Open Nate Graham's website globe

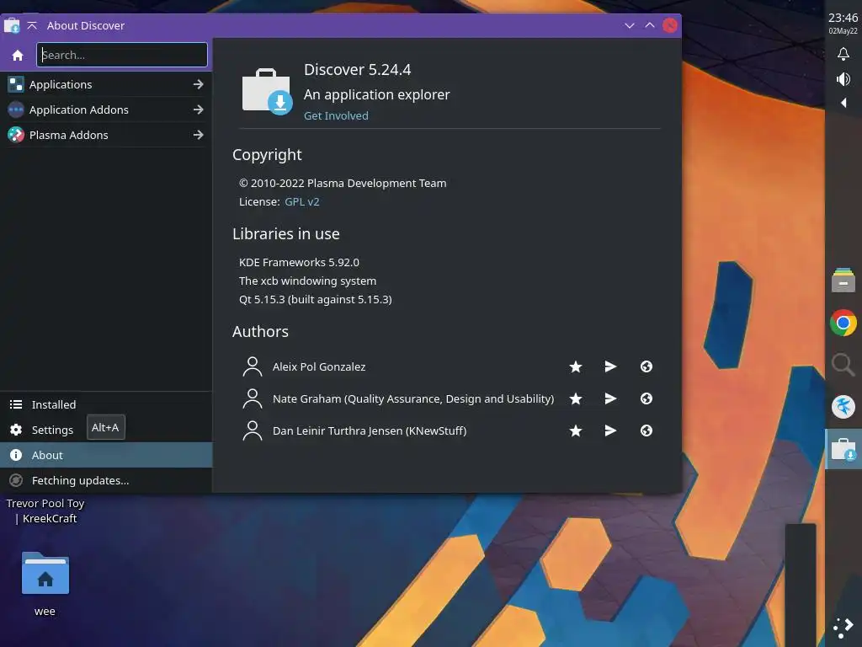click(646, 398)
